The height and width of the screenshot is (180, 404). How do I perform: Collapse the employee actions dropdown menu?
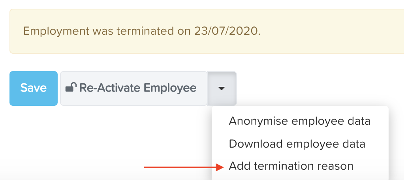click(x=222, y=88)
